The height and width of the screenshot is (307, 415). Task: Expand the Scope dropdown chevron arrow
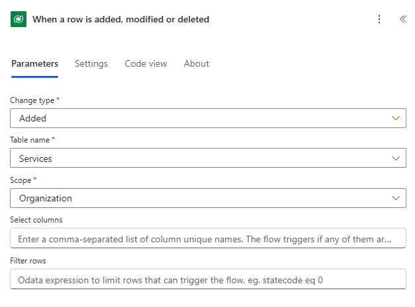click(x=396, y=198)
